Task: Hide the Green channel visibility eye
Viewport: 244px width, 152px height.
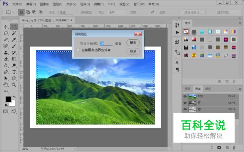Action: coord(185,109)
